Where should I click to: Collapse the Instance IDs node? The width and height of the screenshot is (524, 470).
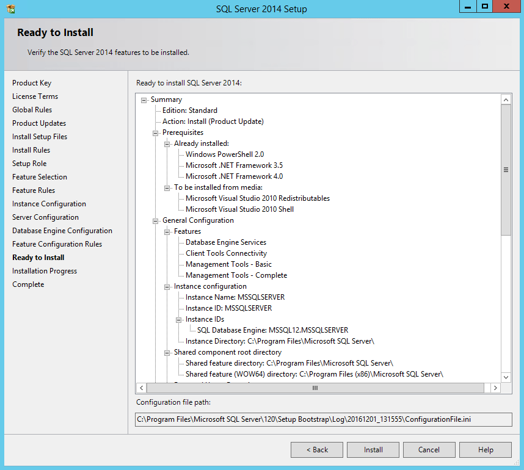pos(179,320)
